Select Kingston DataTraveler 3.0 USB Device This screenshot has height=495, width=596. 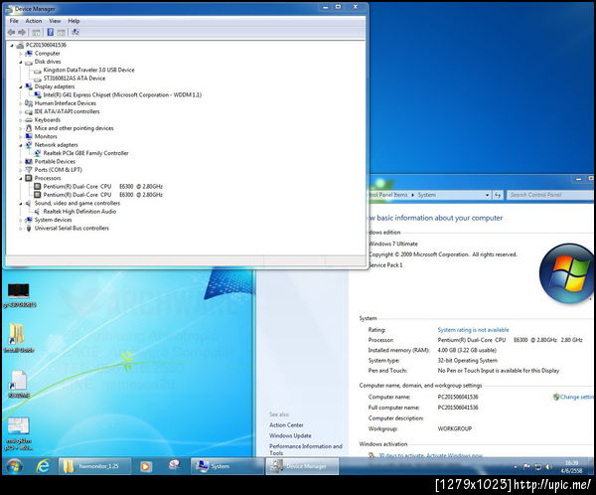[88, 70]
